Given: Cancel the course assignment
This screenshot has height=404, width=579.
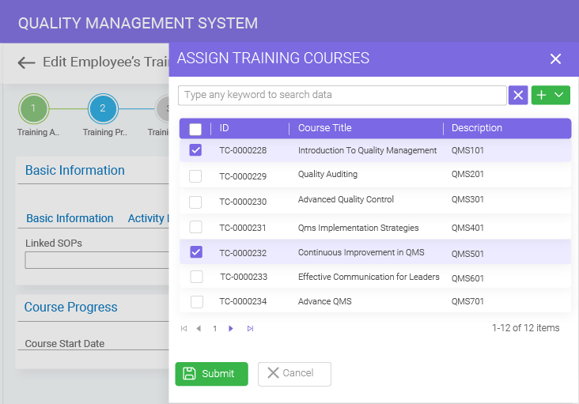Looking at the screenshot, I should coord(294,374).
